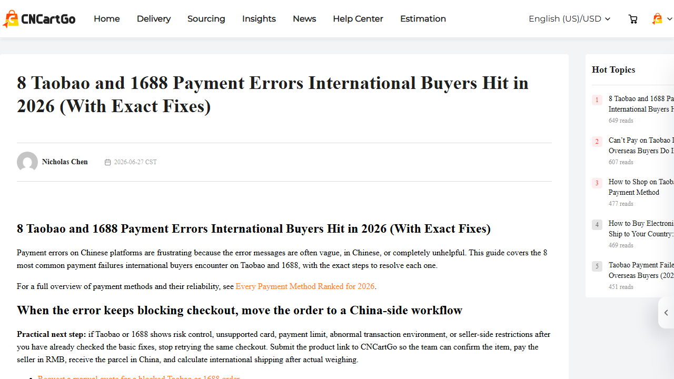
Task: Open the Insights menu item
Action: (259, 19)
